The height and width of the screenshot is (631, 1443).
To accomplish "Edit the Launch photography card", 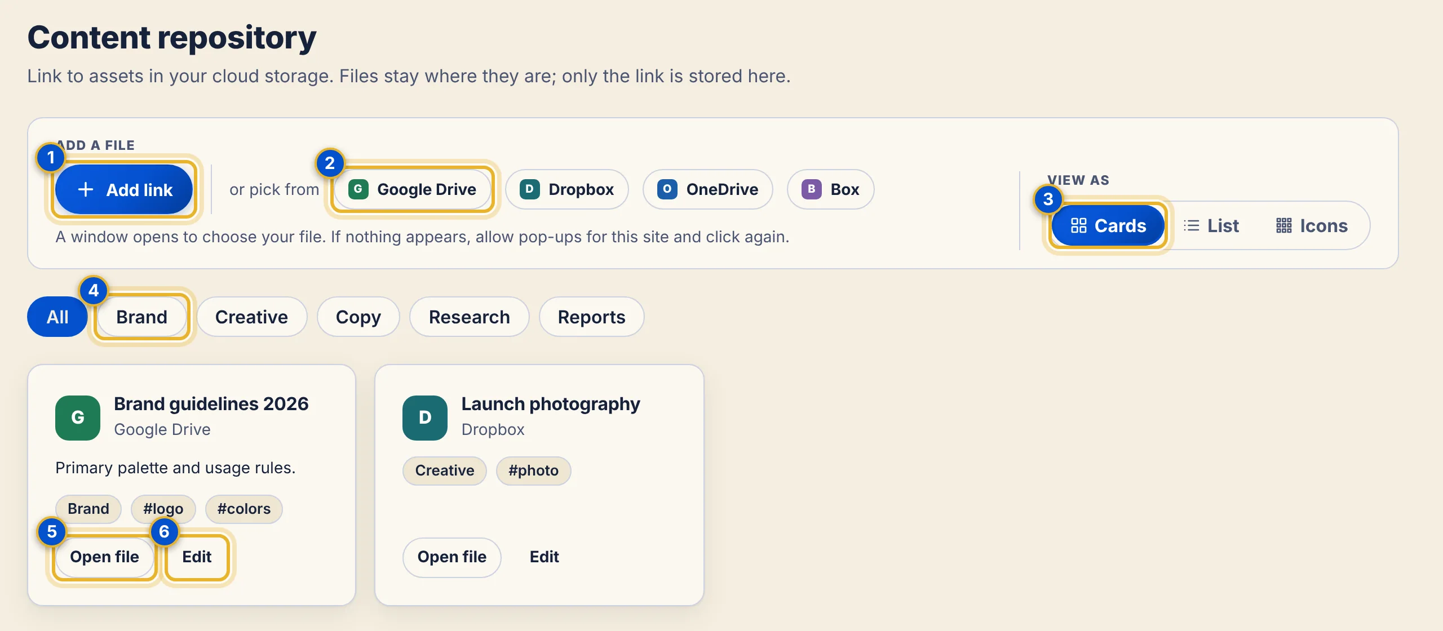I will tap(544, 557).
